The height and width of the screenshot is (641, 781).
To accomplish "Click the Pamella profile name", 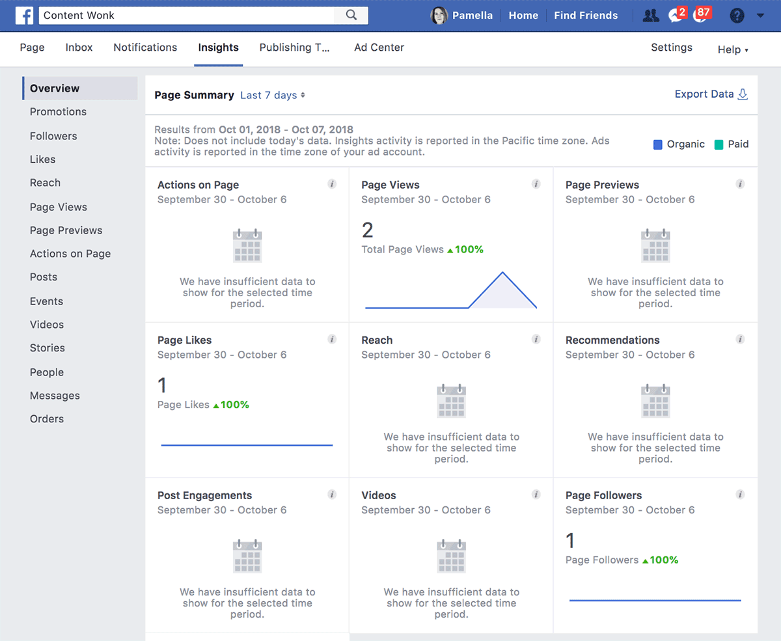I will pyautogui.click(x=473, y=16).
